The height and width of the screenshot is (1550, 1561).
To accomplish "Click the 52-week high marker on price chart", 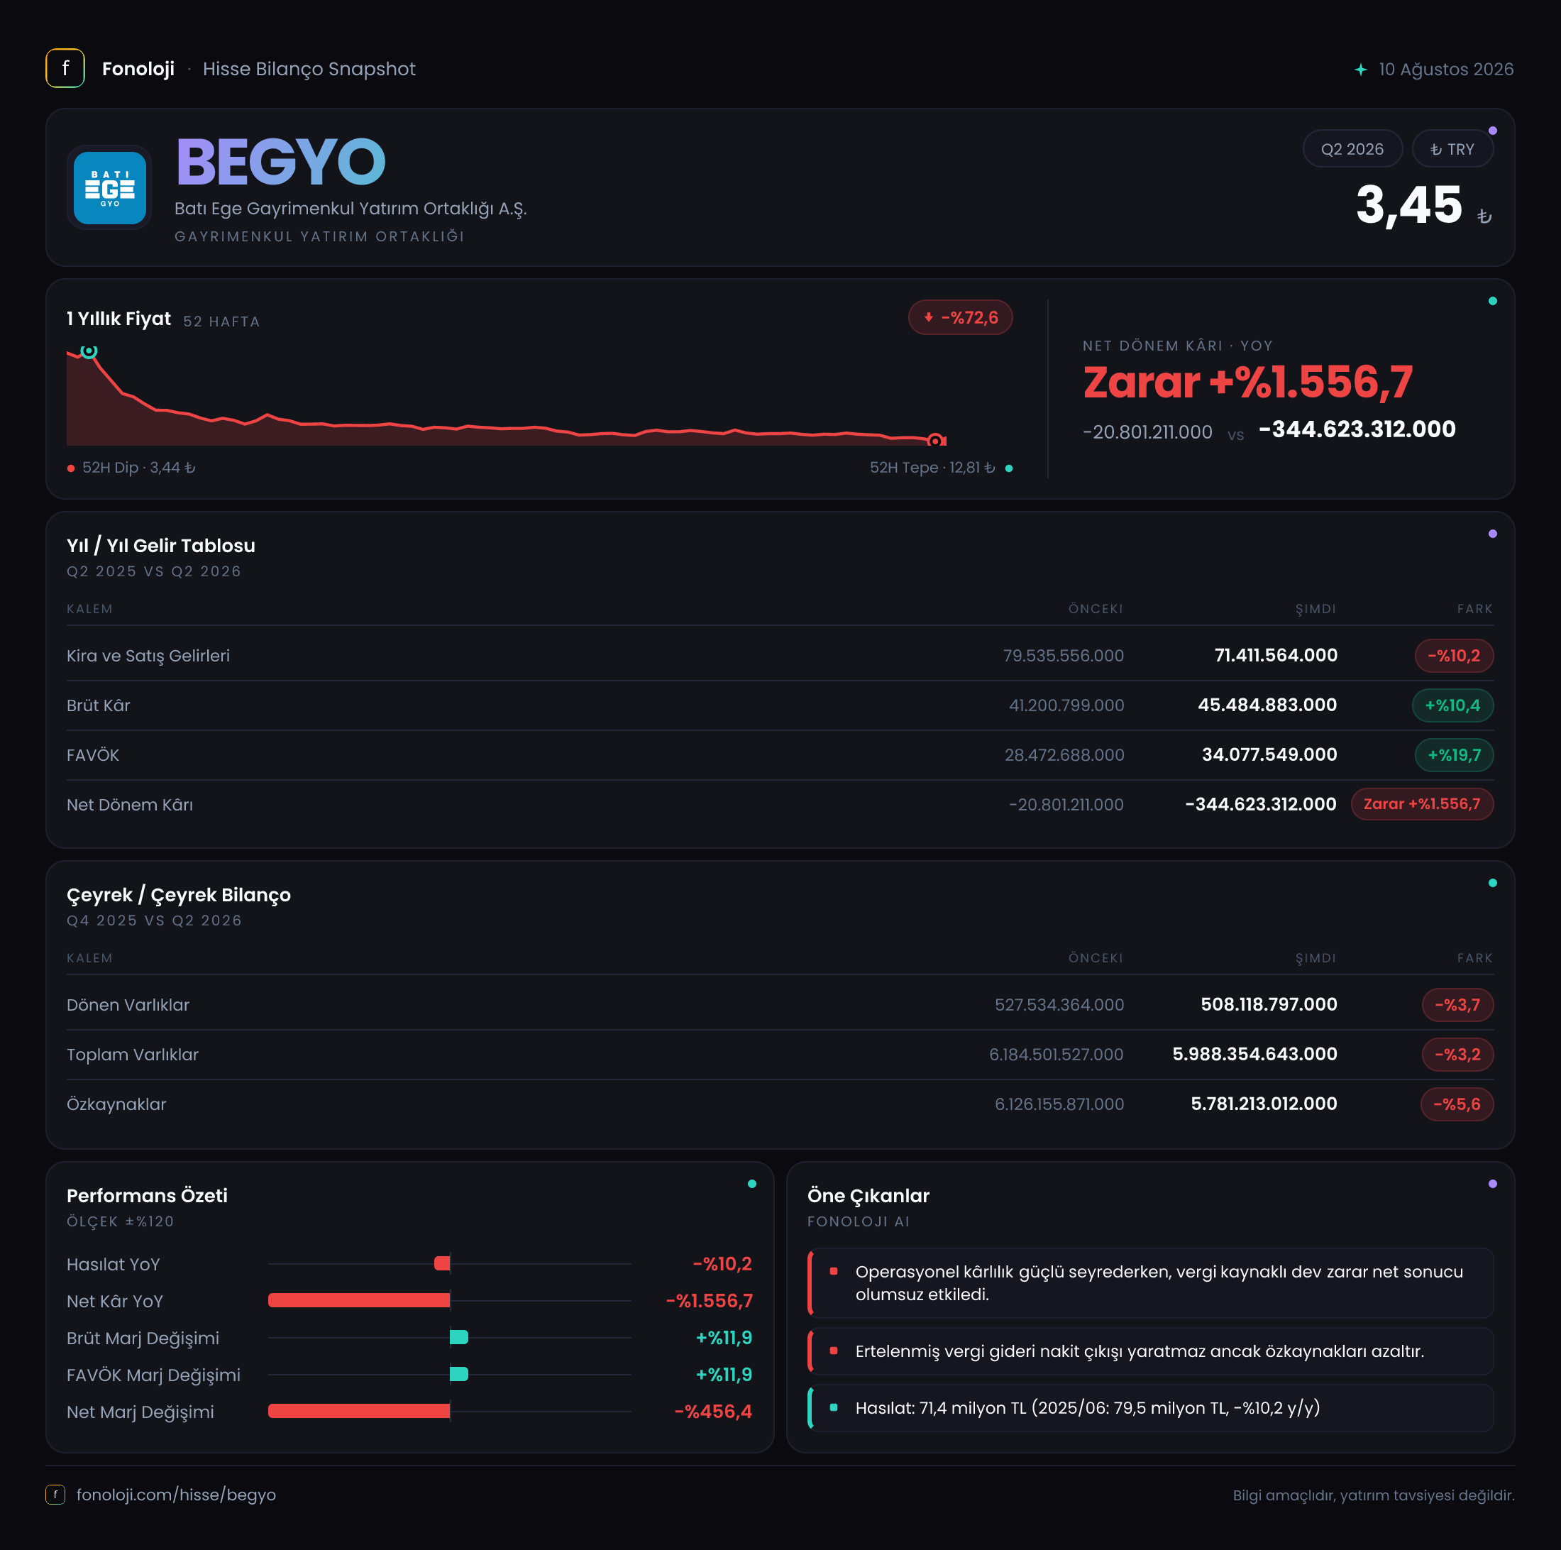I will (89, 351).
